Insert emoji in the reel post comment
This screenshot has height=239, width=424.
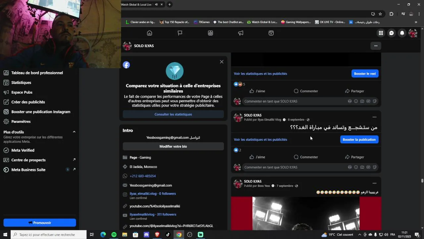click(x=356, y=101)
